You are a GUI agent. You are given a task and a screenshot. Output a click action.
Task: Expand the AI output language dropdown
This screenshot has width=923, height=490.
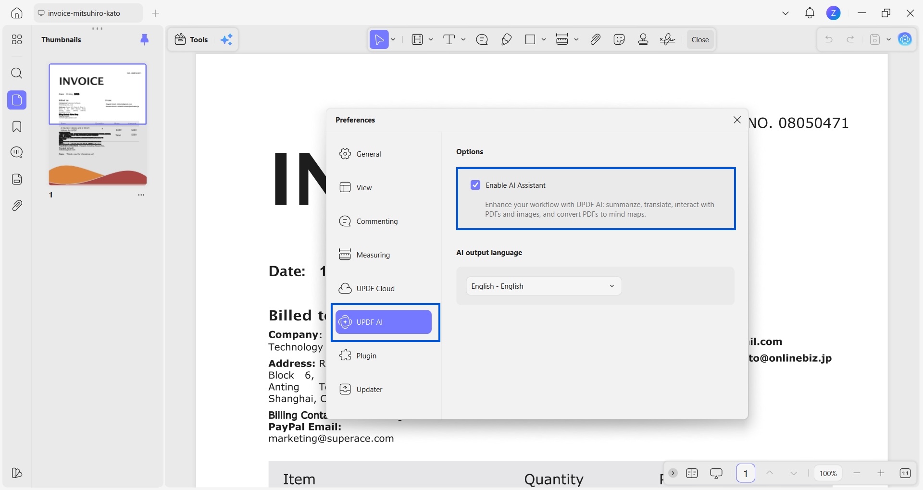544,286
